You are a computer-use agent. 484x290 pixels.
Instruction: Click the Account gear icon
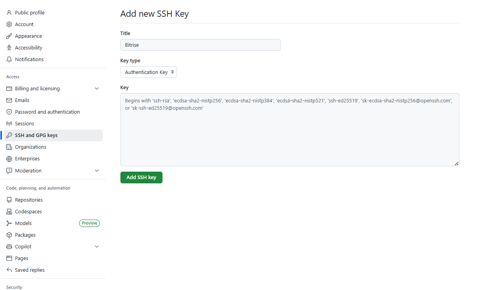pyautogui.click(x=9, y=24)
